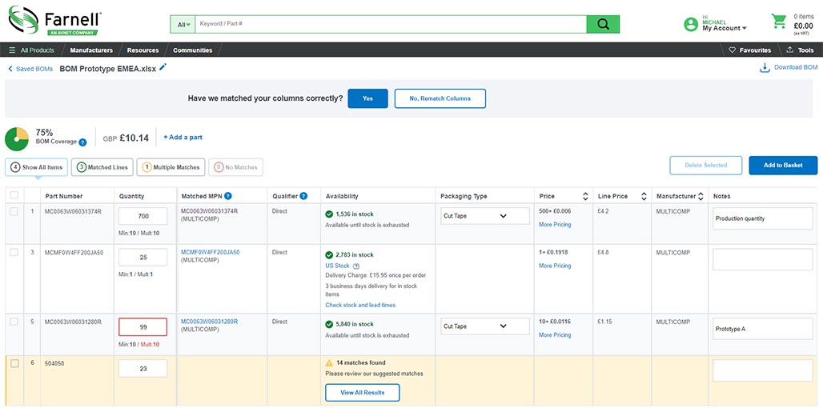
Task: Open matched MPN link MCMF0W4FF200JA50
Action: pyautogui.click(x=210, y=252)
